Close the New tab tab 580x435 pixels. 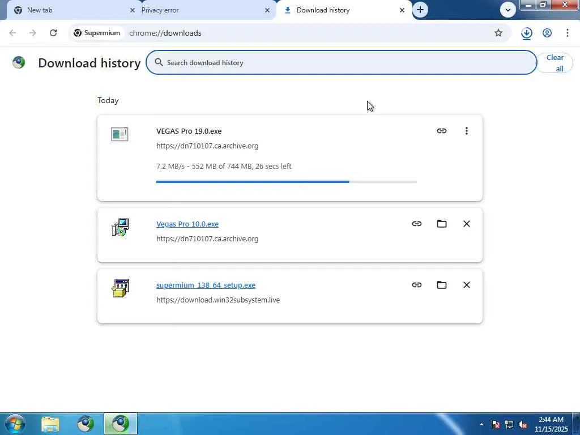pos(132,10)
